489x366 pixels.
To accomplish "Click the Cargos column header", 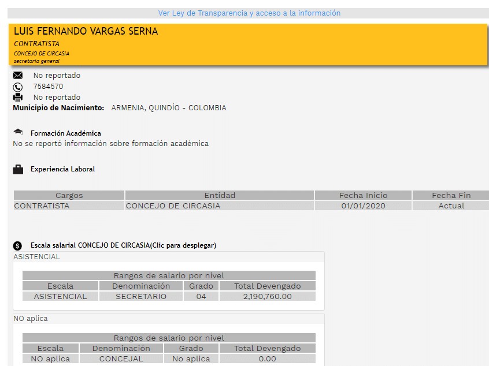I will 69,195.
